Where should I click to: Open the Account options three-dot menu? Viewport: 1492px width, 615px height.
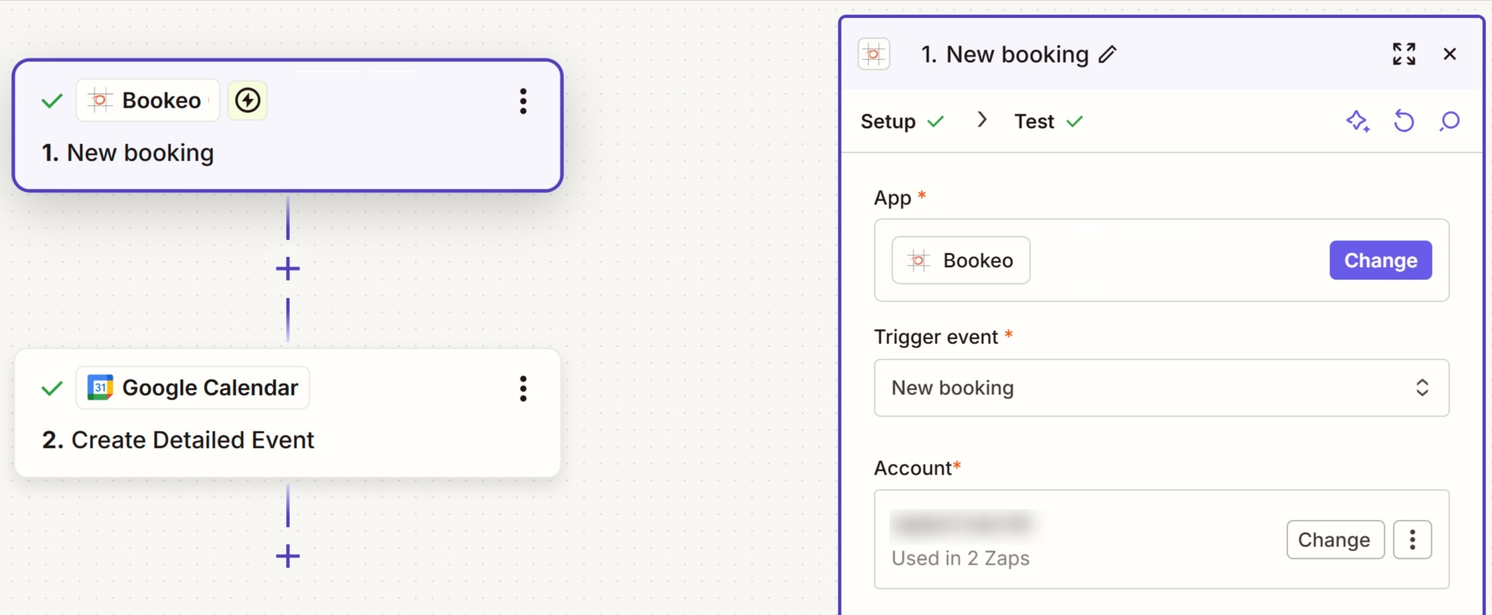pos(1412,540)
